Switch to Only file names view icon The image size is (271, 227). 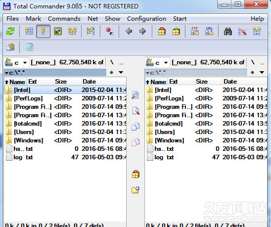coord(29,31)
